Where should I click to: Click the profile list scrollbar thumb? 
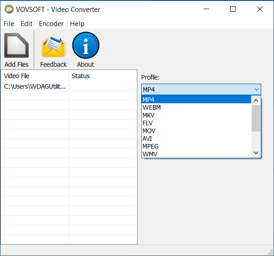[256, 118]
